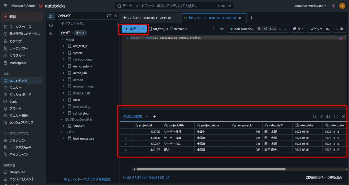Open the dropdown arrow next to the 実行 button
The width and height of the screenshot is (349, 185).
click(x=143, y=29)
